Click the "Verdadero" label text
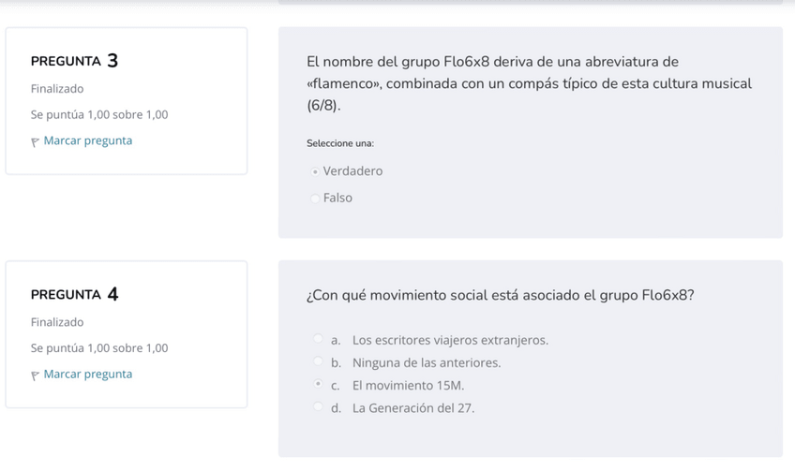The height and width of the screenshot is (471, 795). [352, 171]
